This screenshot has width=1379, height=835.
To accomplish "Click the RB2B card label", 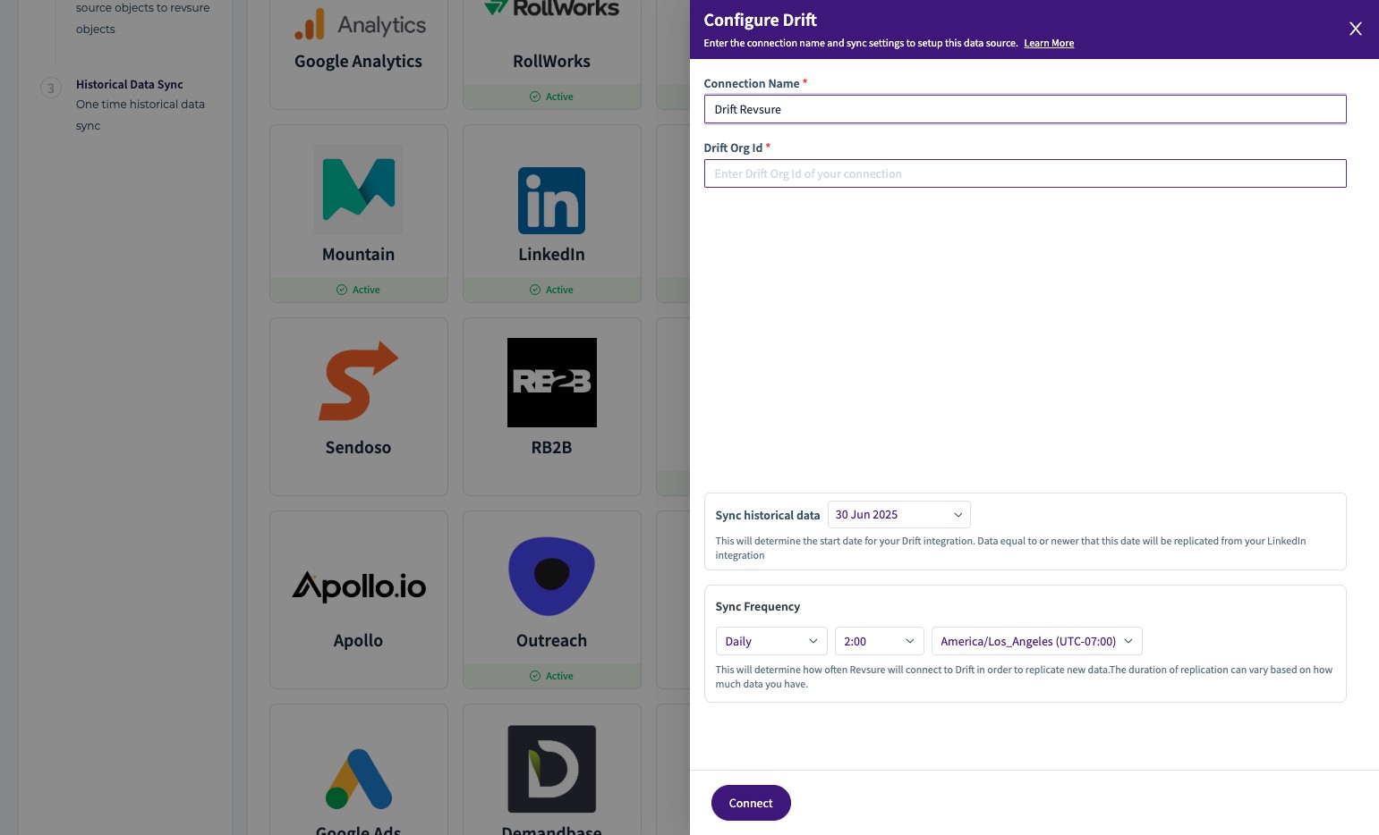I will (x=551, y=448).
